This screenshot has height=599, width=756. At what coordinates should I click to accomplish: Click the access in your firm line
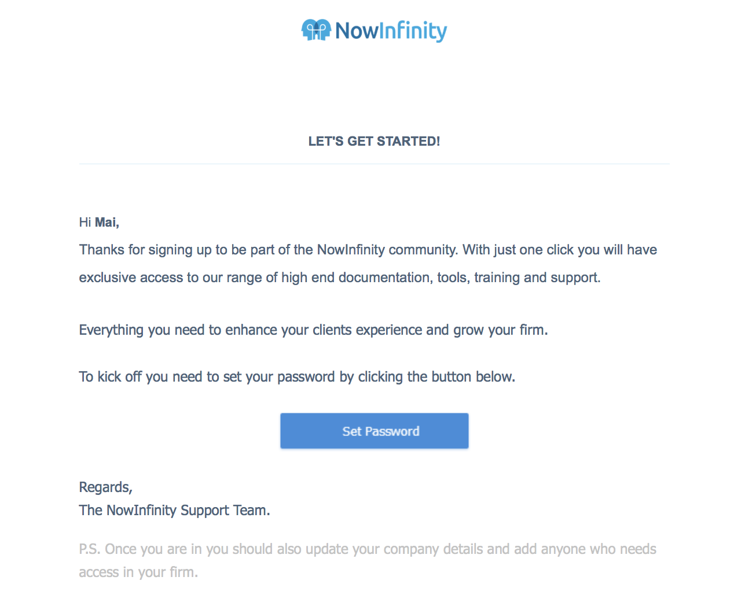138,572
